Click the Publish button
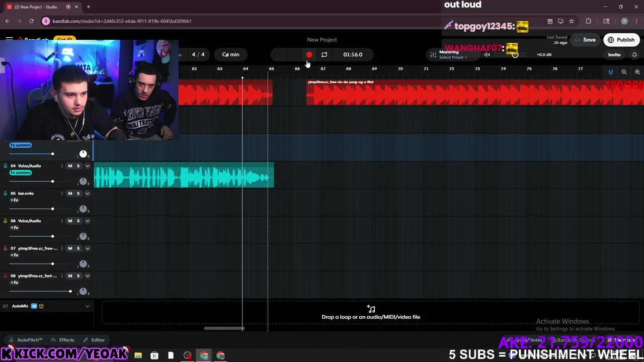 [621, 40]
